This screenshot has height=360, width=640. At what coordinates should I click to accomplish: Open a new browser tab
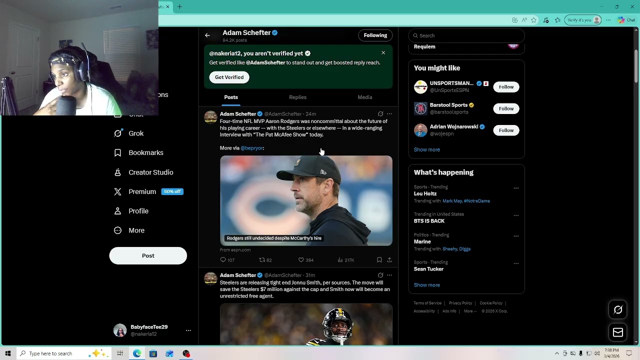[x=179, y=6]
